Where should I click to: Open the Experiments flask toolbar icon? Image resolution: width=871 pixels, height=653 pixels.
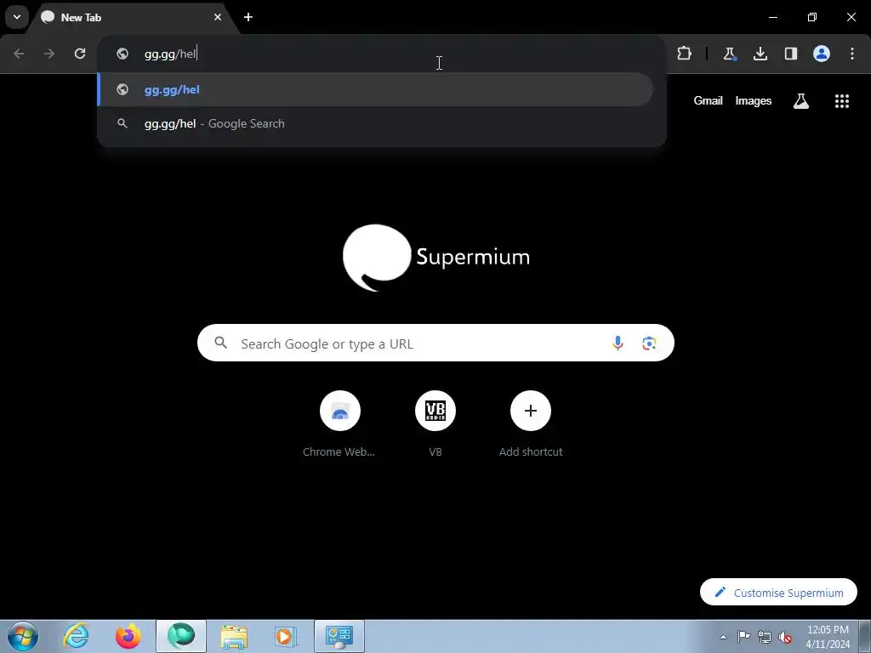point(729,54)
